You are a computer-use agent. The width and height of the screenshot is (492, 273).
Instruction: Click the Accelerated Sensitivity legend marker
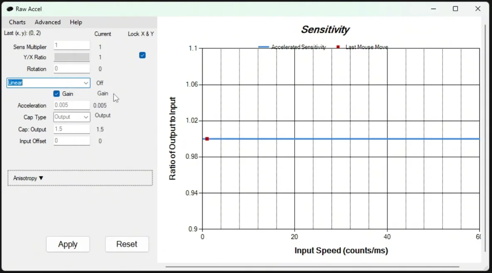pyautogui.click(x=263, y=47)
